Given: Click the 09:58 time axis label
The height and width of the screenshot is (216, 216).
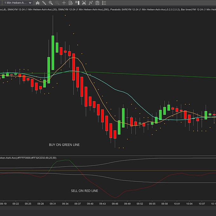Looking at the screenshot, I should [165, 204].
